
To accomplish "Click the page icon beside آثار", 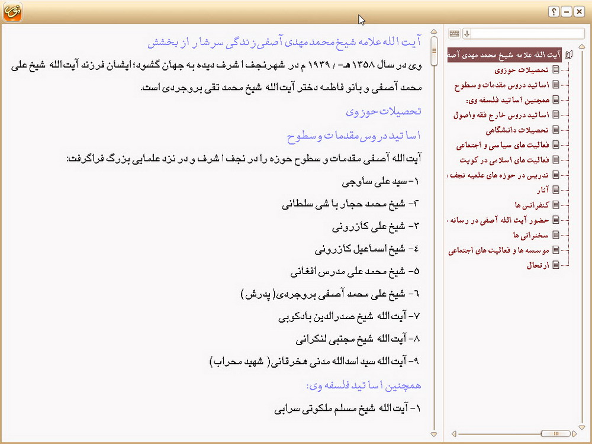I will click(555, 190).
